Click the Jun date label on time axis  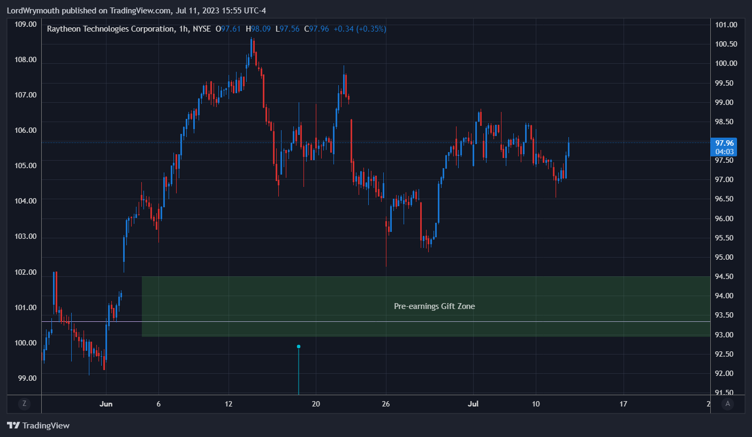(106, 403)
